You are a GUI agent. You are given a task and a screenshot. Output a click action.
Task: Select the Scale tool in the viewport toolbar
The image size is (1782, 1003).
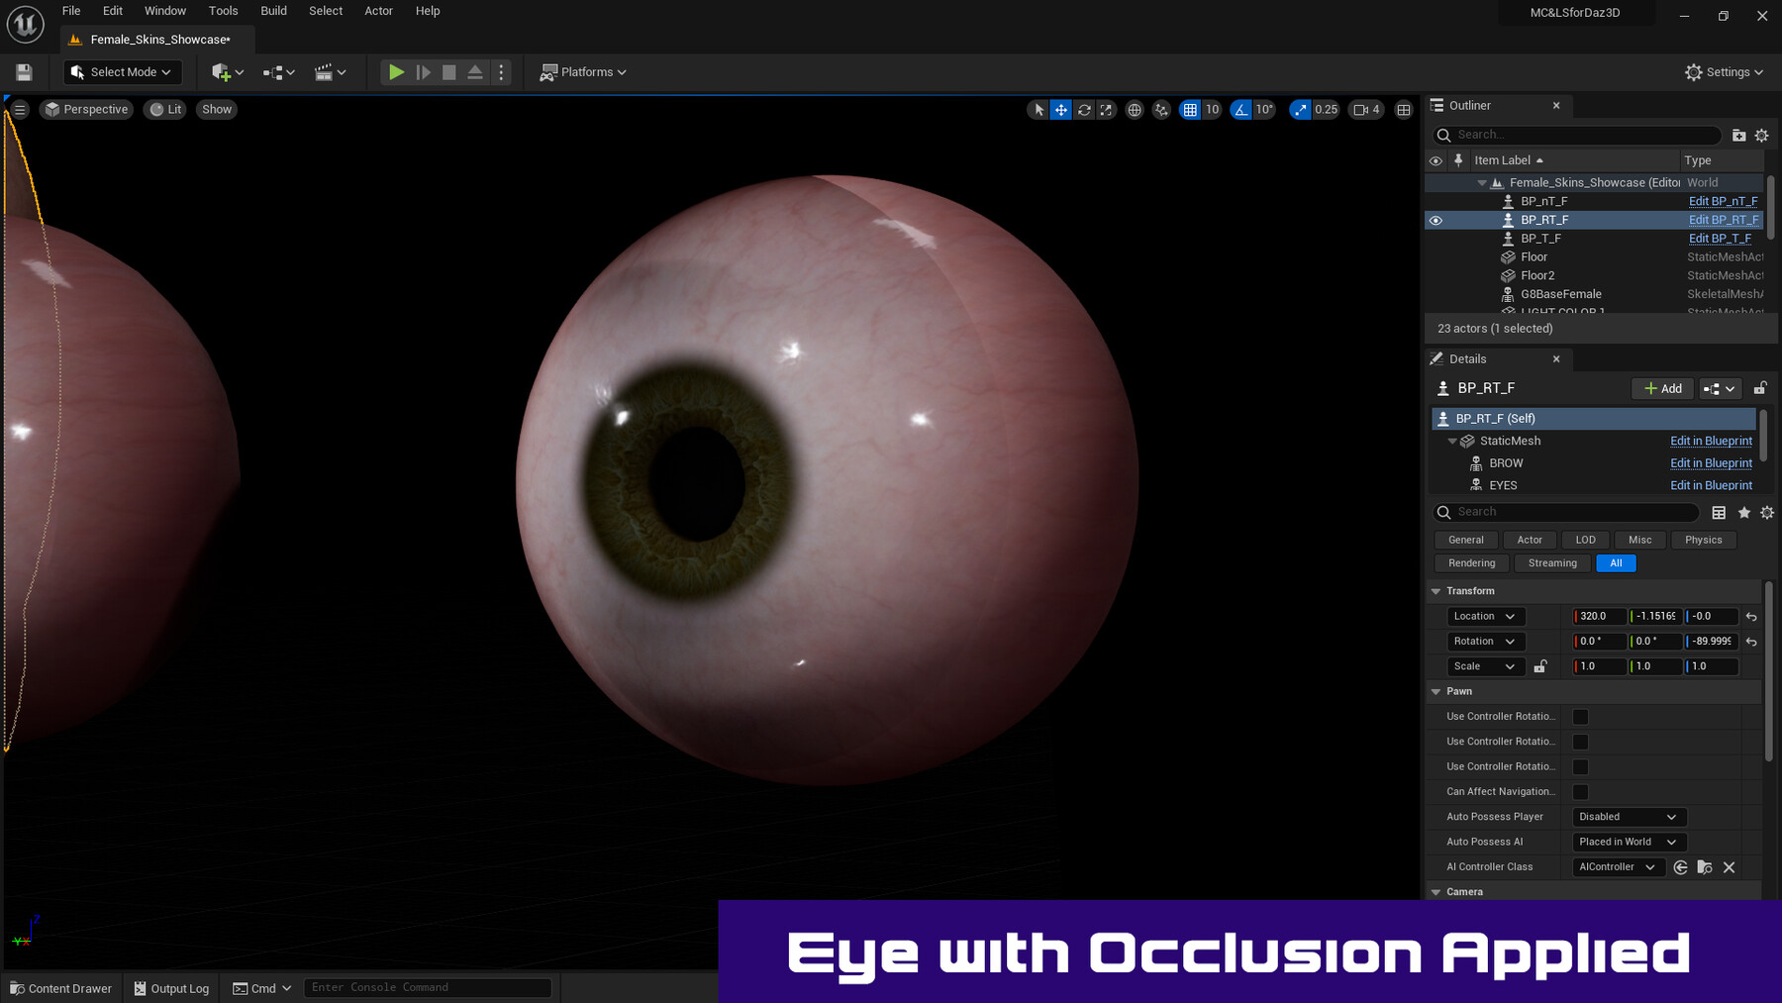(x=1107, y=109)
